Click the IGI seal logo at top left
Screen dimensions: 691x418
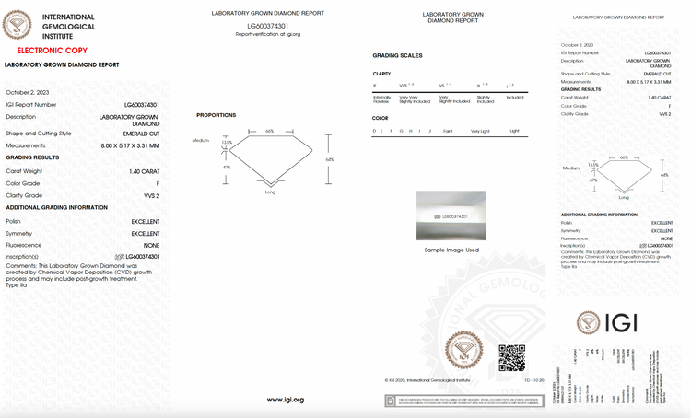(x=17, y=25)
